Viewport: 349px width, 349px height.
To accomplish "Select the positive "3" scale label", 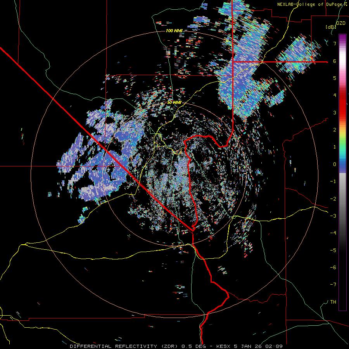I will (335, 112).
